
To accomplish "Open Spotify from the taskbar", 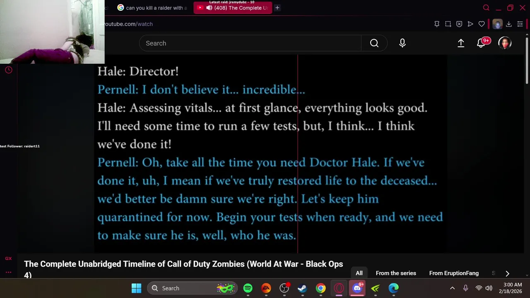I will (248, 288).
